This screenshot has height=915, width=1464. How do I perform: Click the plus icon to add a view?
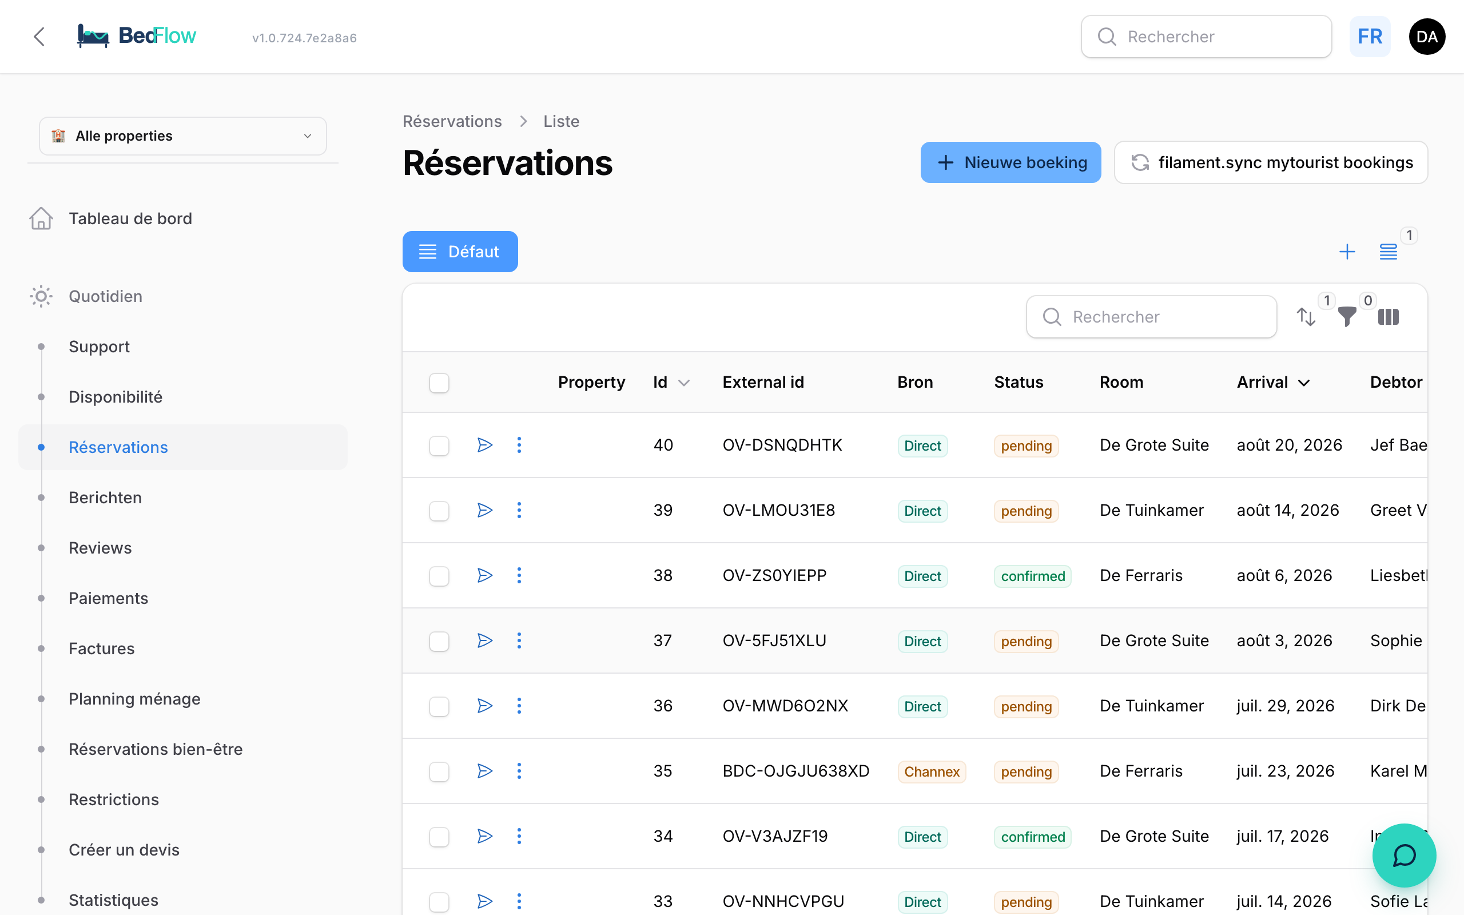1347,252
